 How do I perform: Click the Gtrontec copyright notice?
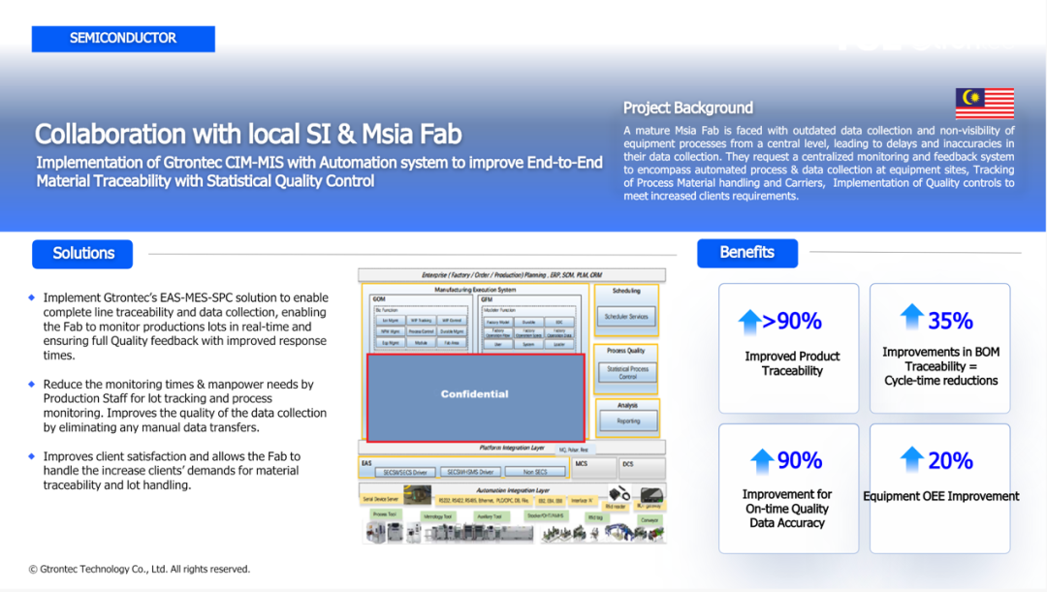pyautogui.click(x=140, y=570)
